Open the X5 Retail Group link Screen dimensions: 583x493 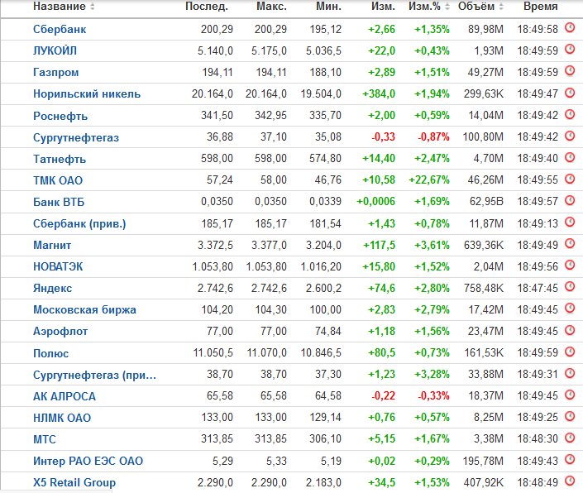click(74, 482)
